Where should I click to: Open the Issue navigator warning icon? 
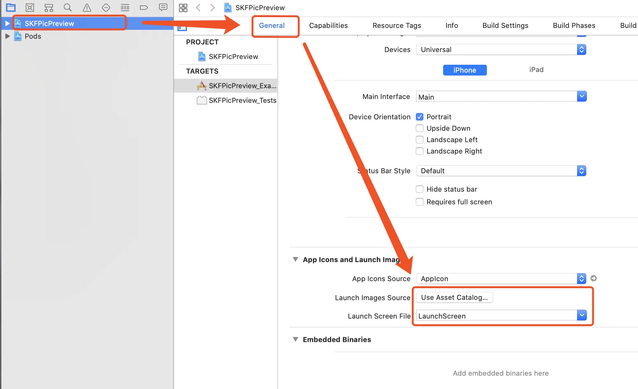click(x=87, y=7)
